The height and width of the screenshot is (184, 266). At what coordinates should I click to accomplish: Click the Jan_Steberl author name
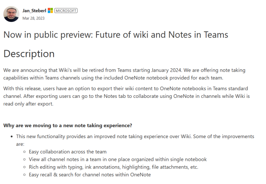(34, 11)
